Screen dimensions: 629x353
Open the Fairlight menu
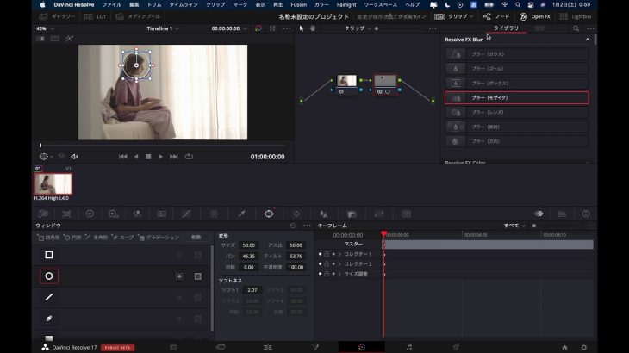click(346, 5)
